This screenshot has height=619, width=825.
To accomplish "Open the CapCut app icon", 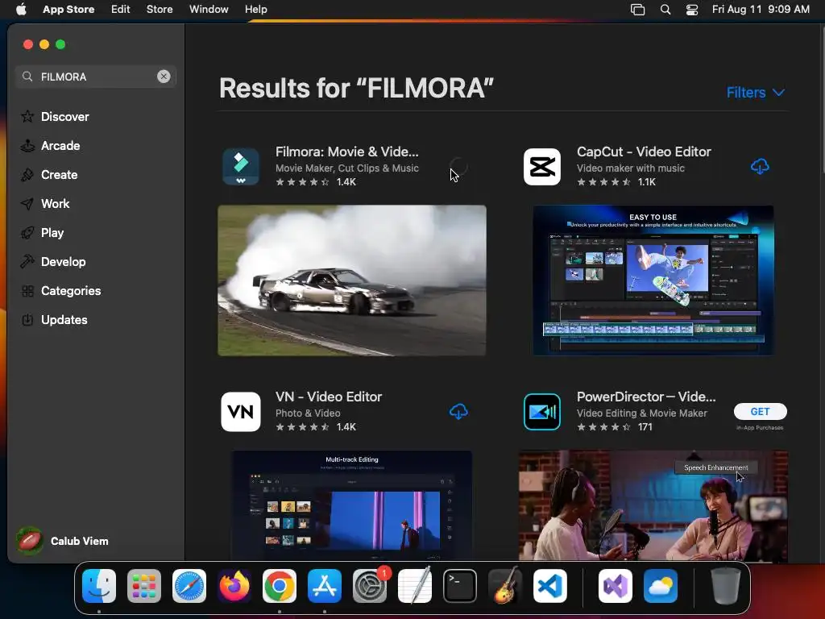I will point(542,166).
